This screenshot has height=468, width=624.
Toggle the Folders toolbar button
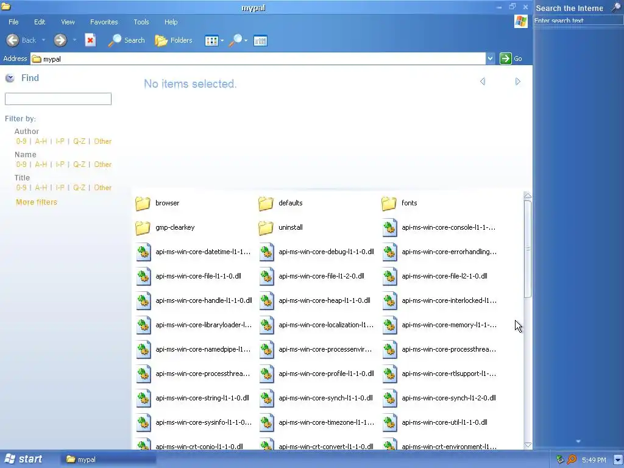tap(174, 40)
